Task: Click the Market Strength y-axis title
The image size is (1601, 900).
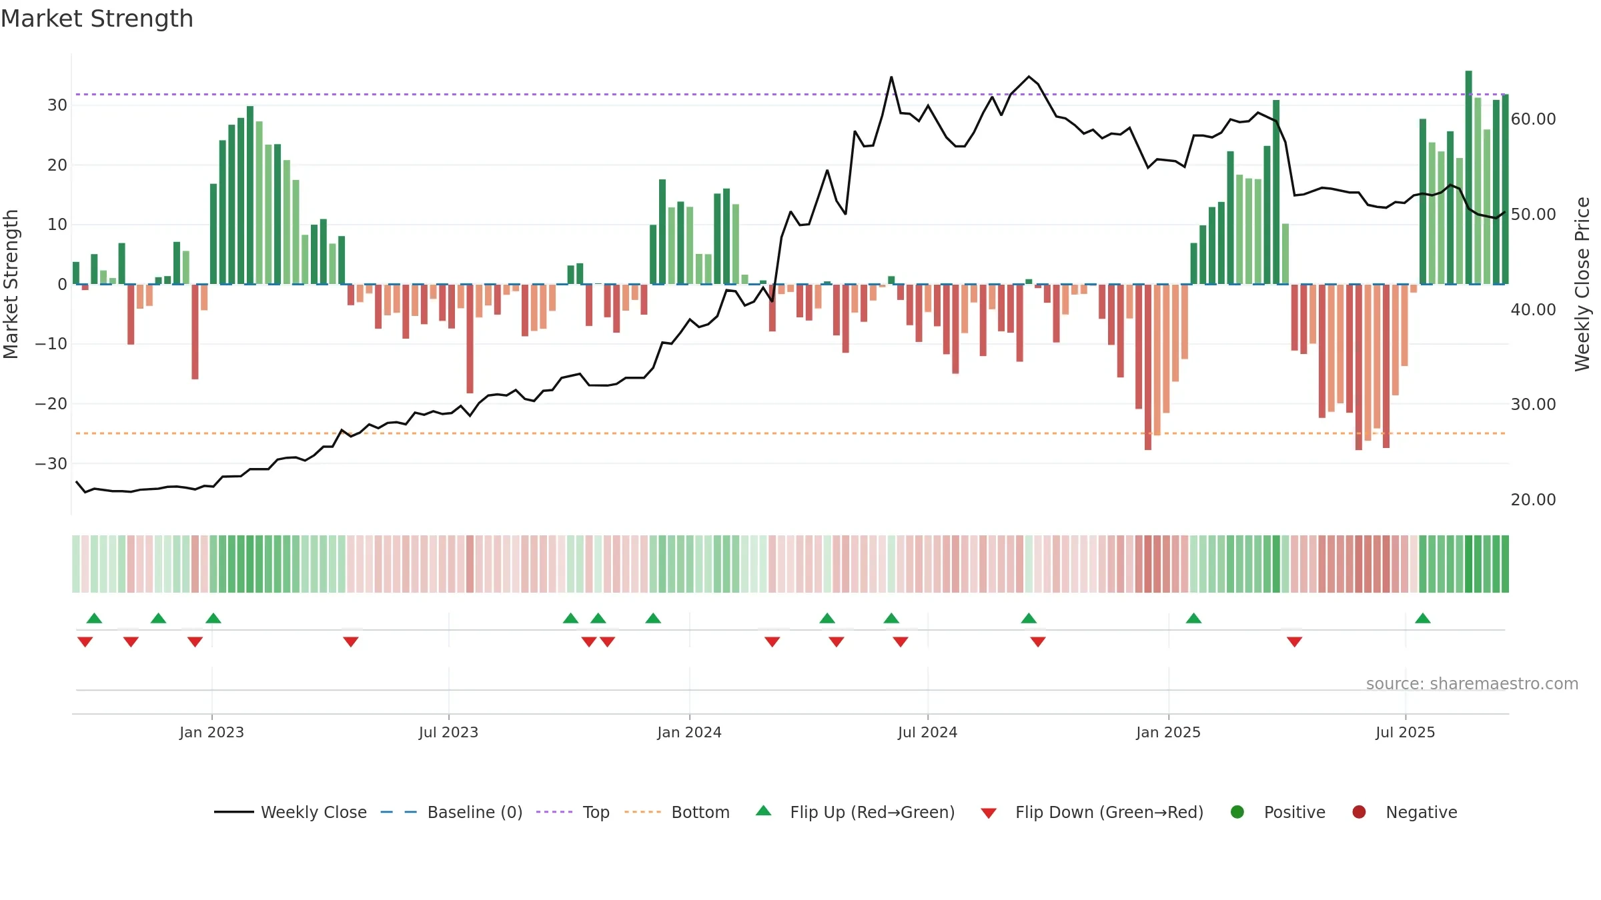Action: [x=11, y=284]
